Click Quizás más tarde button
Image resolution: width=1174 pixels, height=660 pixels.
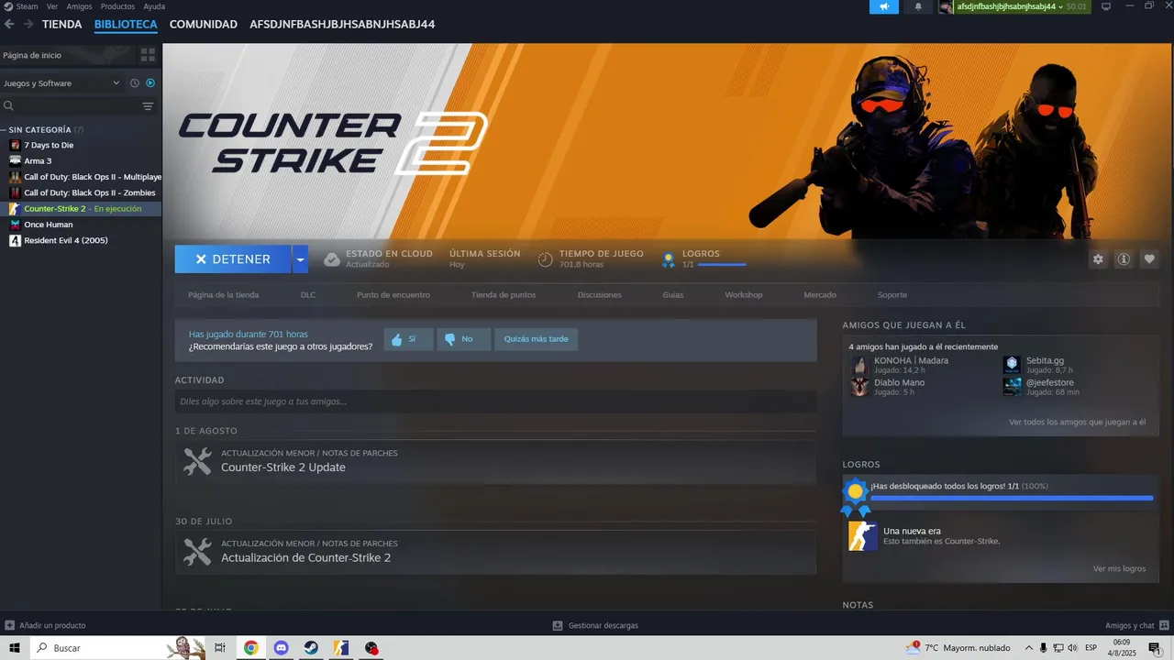[536, 339]
